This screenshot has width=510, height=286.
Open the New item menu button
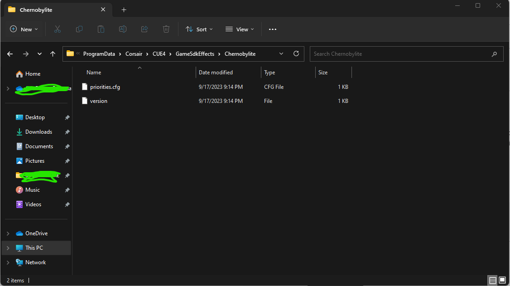[24, 29]
